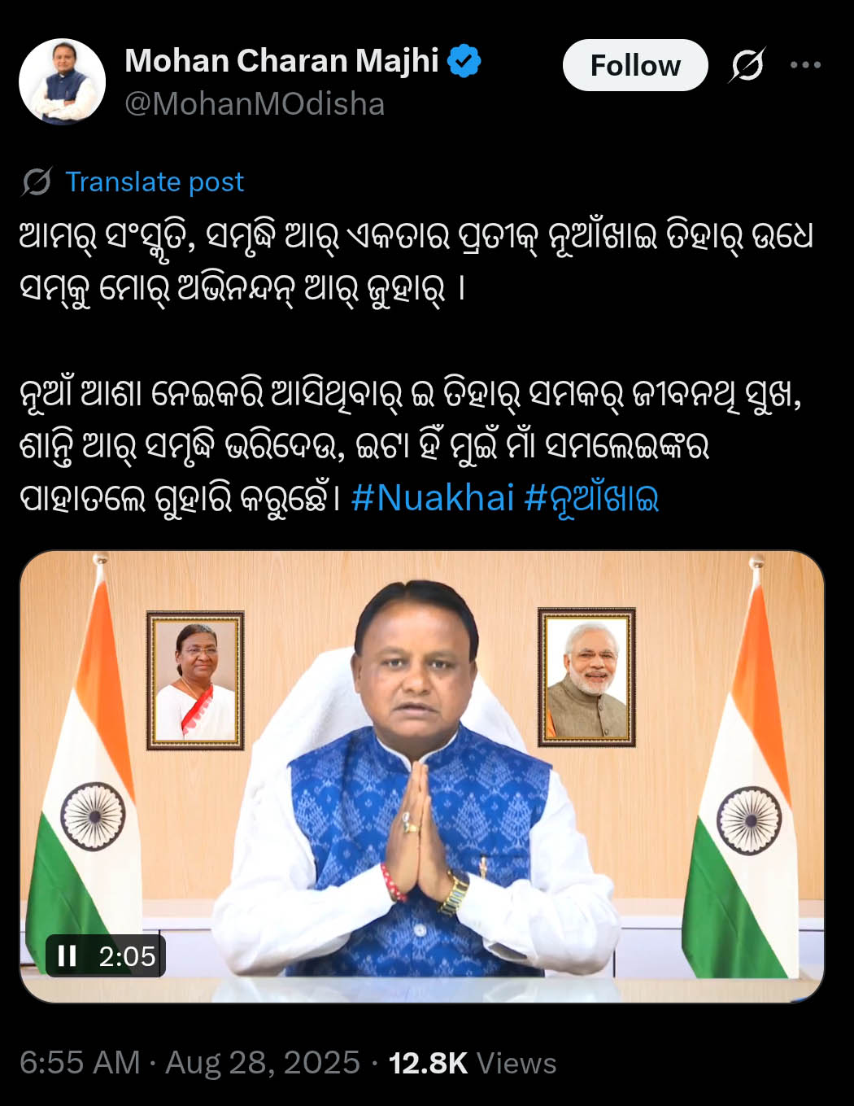Click the Mohan Charan Majhi display name
Image resolution: width=854 pixels, height=1106 pixels.
click(281, 61)
